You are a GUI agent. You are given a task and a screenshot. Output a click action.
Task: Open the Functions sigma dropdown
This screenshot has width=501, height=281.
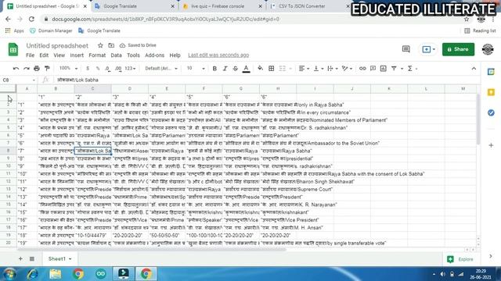point(413,69)
